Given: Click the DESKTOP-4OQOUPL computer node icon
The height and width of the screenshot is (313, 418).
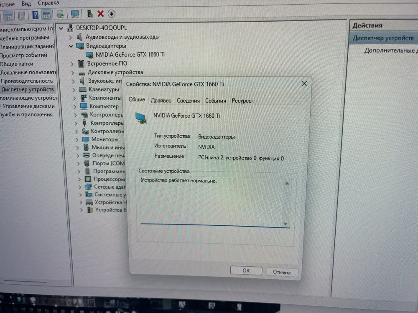Looking at the screenshot, I should click(x=70, y=28).
